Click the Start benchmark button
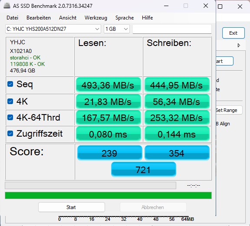Image resolution: width=250 pixels, height=226 pixels. pyautogui.click(x=72, y=207)
